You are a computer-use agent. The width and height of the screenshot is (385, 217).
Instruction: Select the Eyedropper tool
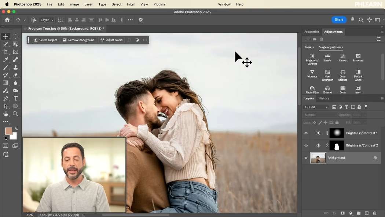pyautogui.click(x=5, y=59)
